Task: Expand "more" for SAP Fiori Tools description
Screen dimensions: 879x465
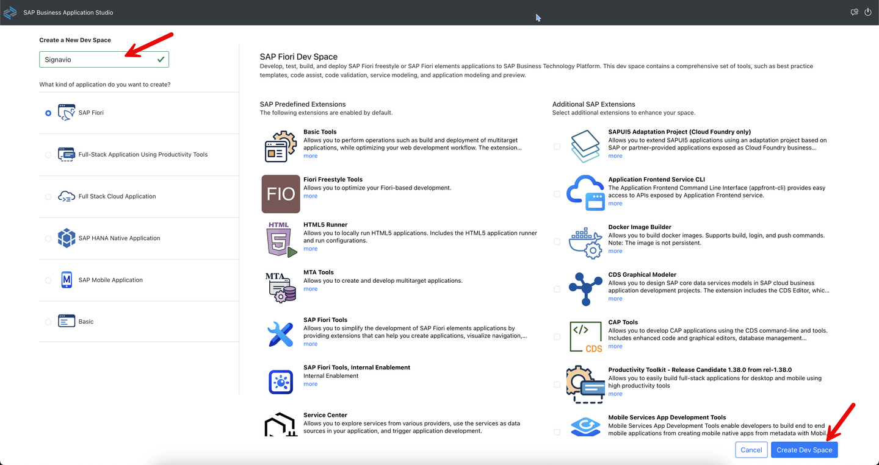Action: click(310, 344)
